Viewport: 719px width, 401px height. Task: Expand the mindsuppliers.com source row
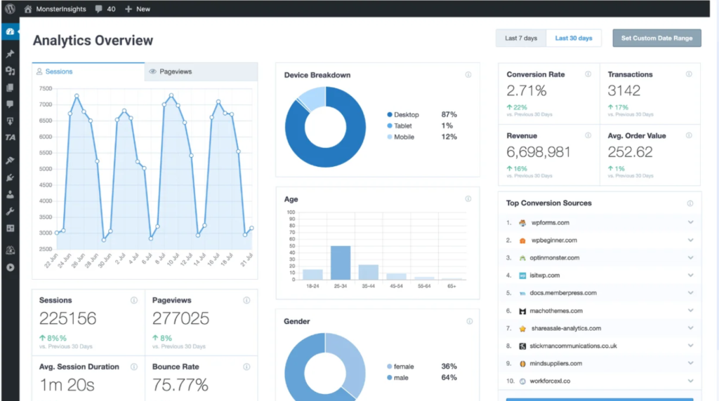pyautogui.click(x=691, y=363)
